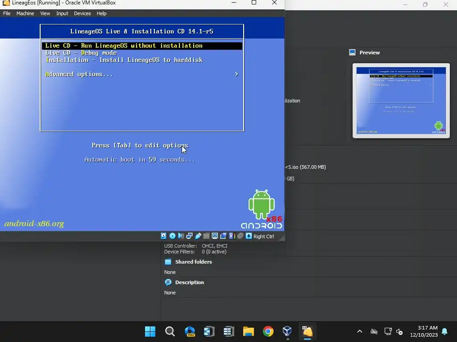
Task: Click the optical disk status icon
Action: (173, 236)
